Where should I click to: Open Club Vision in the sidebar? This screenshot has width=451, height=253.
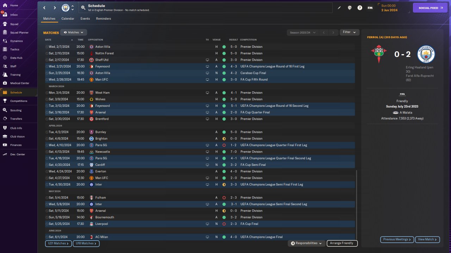coord(17,137)
